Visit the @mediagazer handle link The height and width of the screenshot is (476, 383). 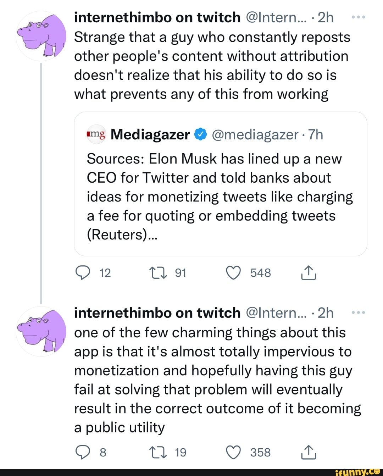click(x=255, y=135)
